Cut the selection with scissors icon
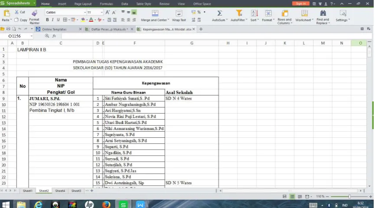The image size is (375, 208). coord(16,12)
